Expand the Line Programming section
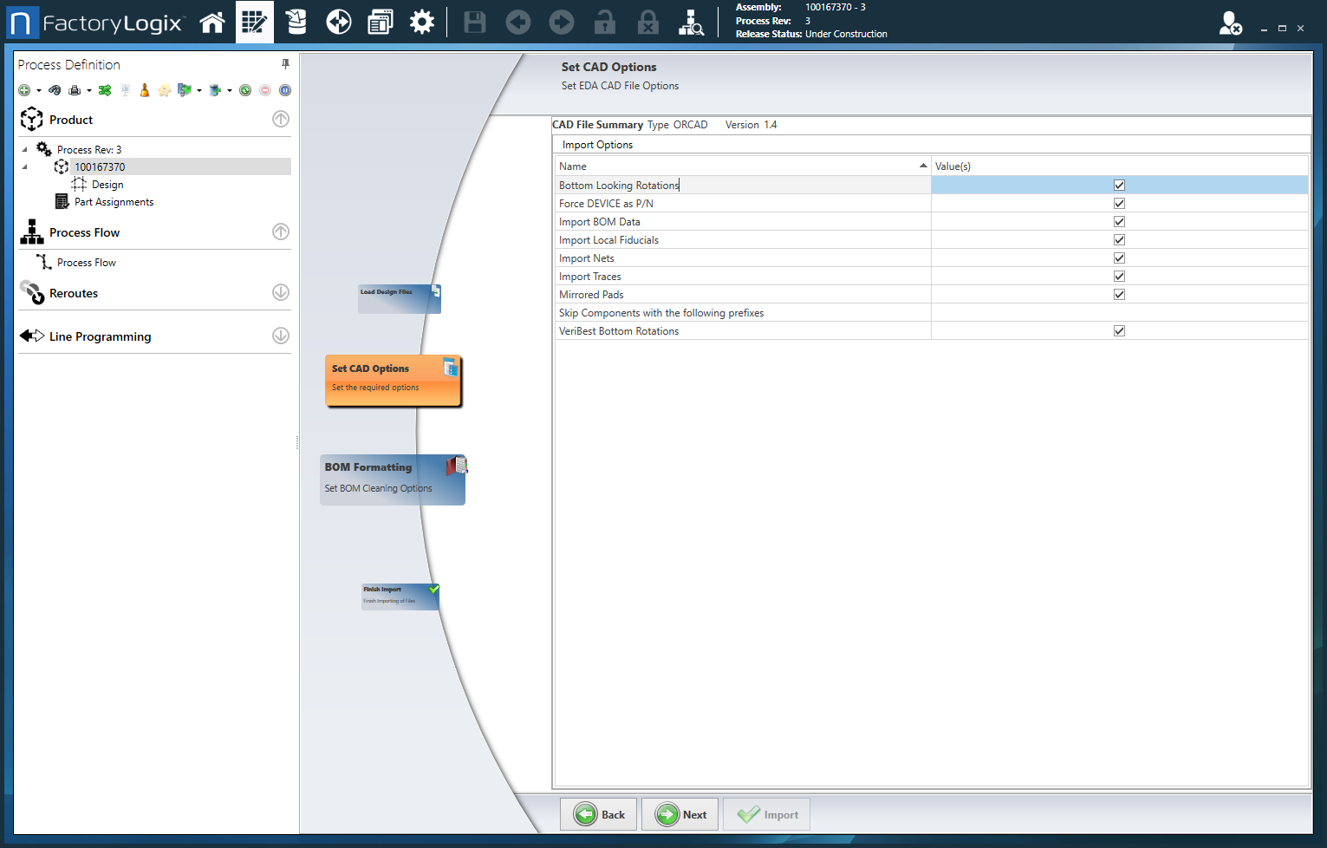1327x848 pixels. tap(281, 336)
